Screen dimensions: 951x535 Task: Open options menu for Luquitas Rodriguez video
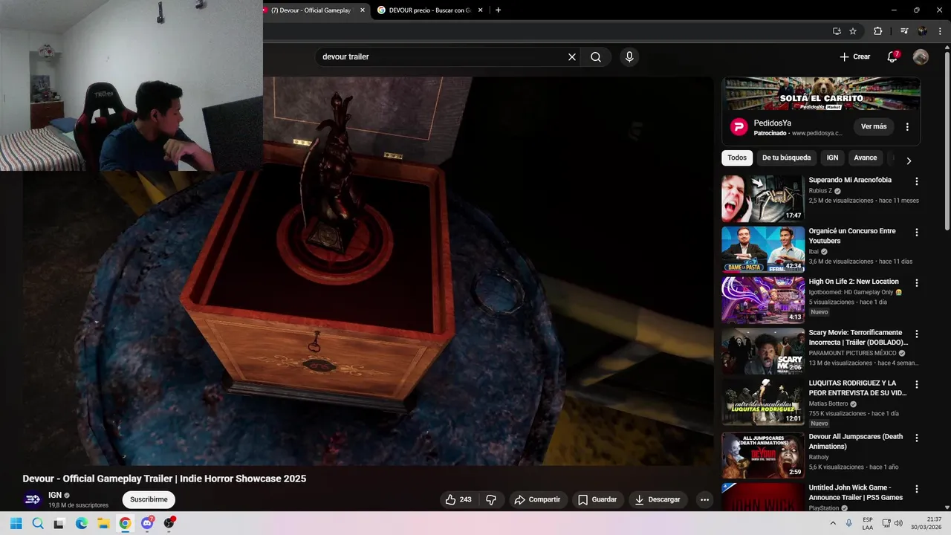coord(916,385)
